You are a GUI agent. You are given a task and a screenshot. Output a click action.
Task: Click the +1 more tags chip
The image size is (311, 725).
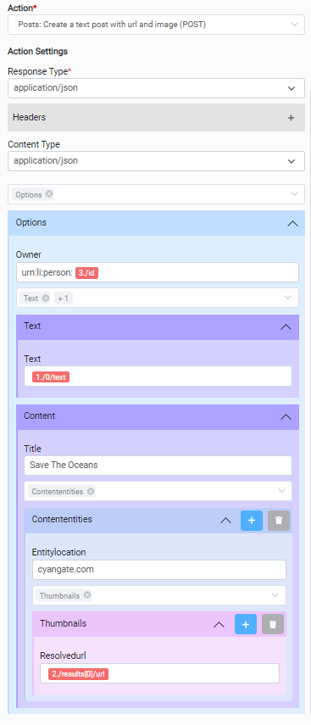[64, 298]
